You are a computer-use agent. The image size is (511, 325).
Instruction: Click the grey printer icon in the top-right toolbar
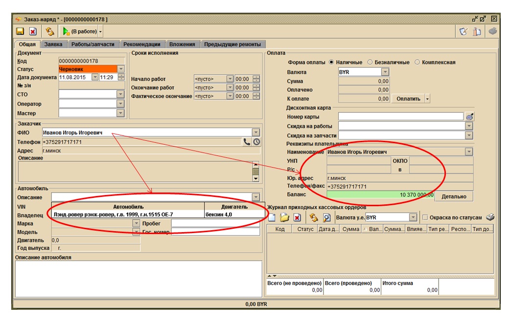pos(493,31)
